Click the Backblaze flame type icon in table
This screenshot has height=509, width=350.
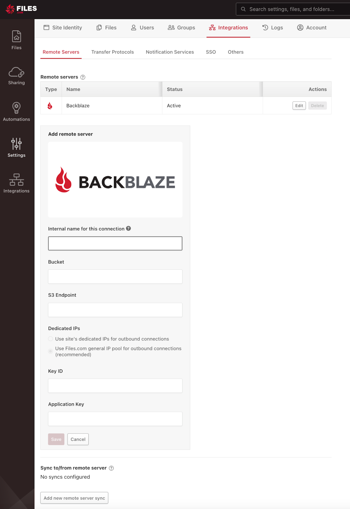[50, 106]
